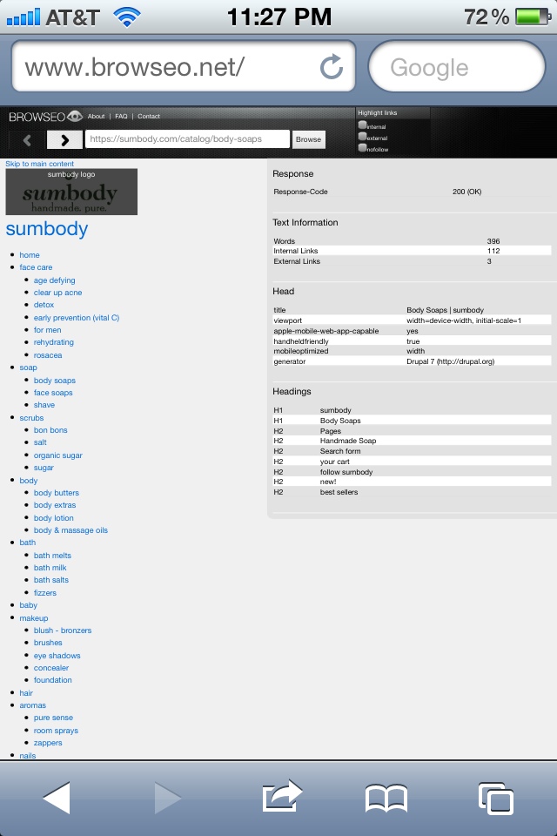Open the shave link
This screenshot has height=836, width=557.
(x=44, y=405)
